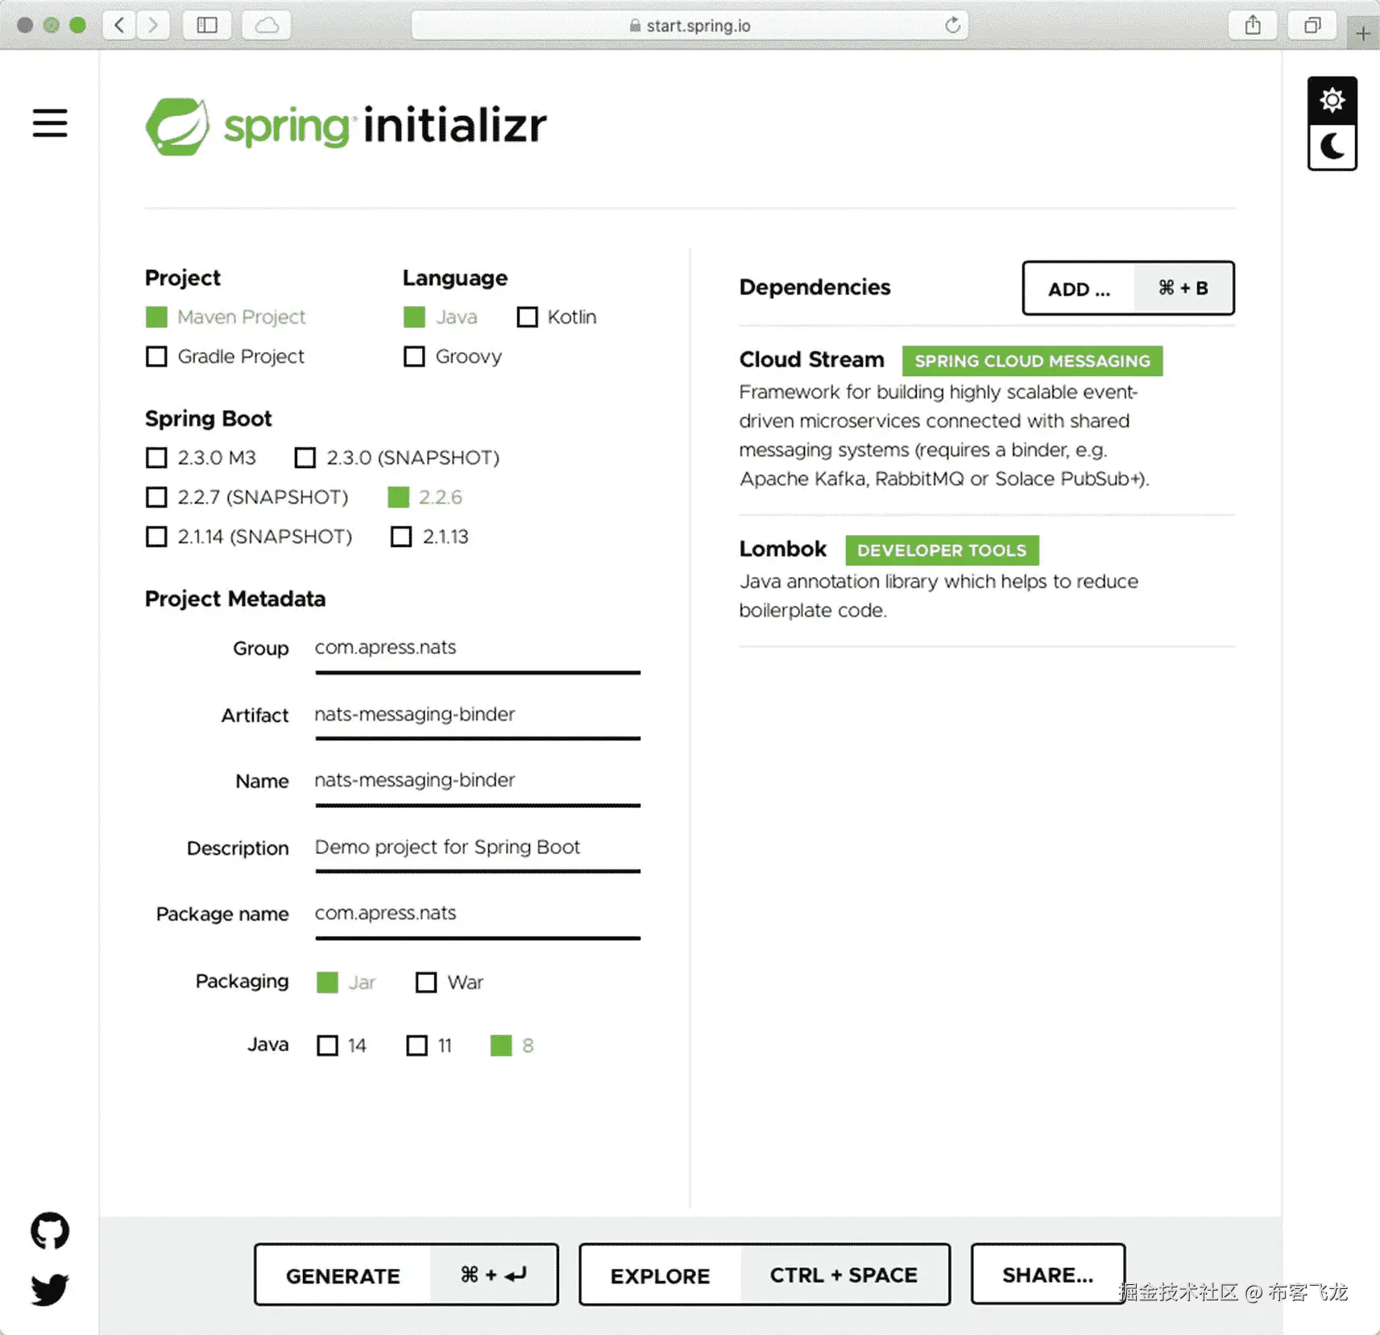Click the browser back arrow
1380x1335 pixels.
click(x=118, y=25)
